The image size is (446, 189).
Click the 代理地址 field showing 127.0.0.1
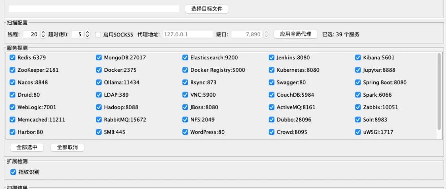[x=188, y=34]
